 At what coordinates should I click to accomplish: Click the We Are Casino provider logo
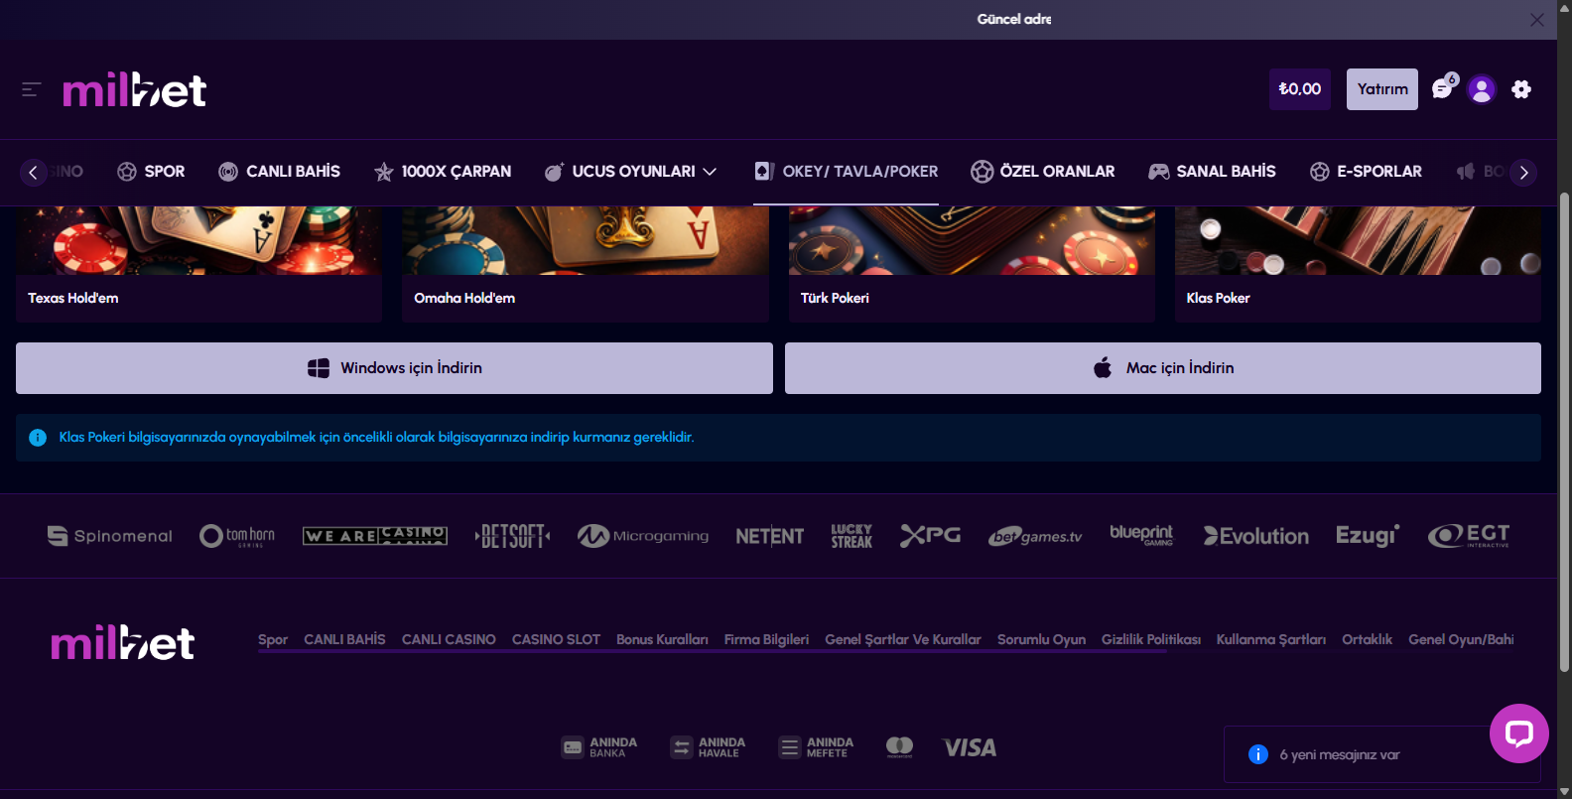point(375,536)
